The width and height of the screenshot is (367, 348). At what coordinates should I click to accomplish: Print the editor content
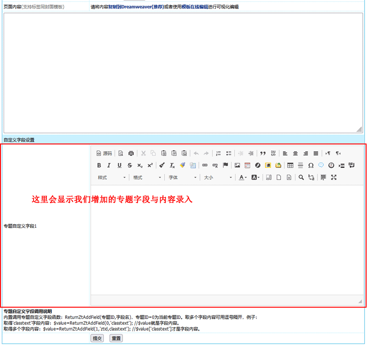[x=131, y=153]
